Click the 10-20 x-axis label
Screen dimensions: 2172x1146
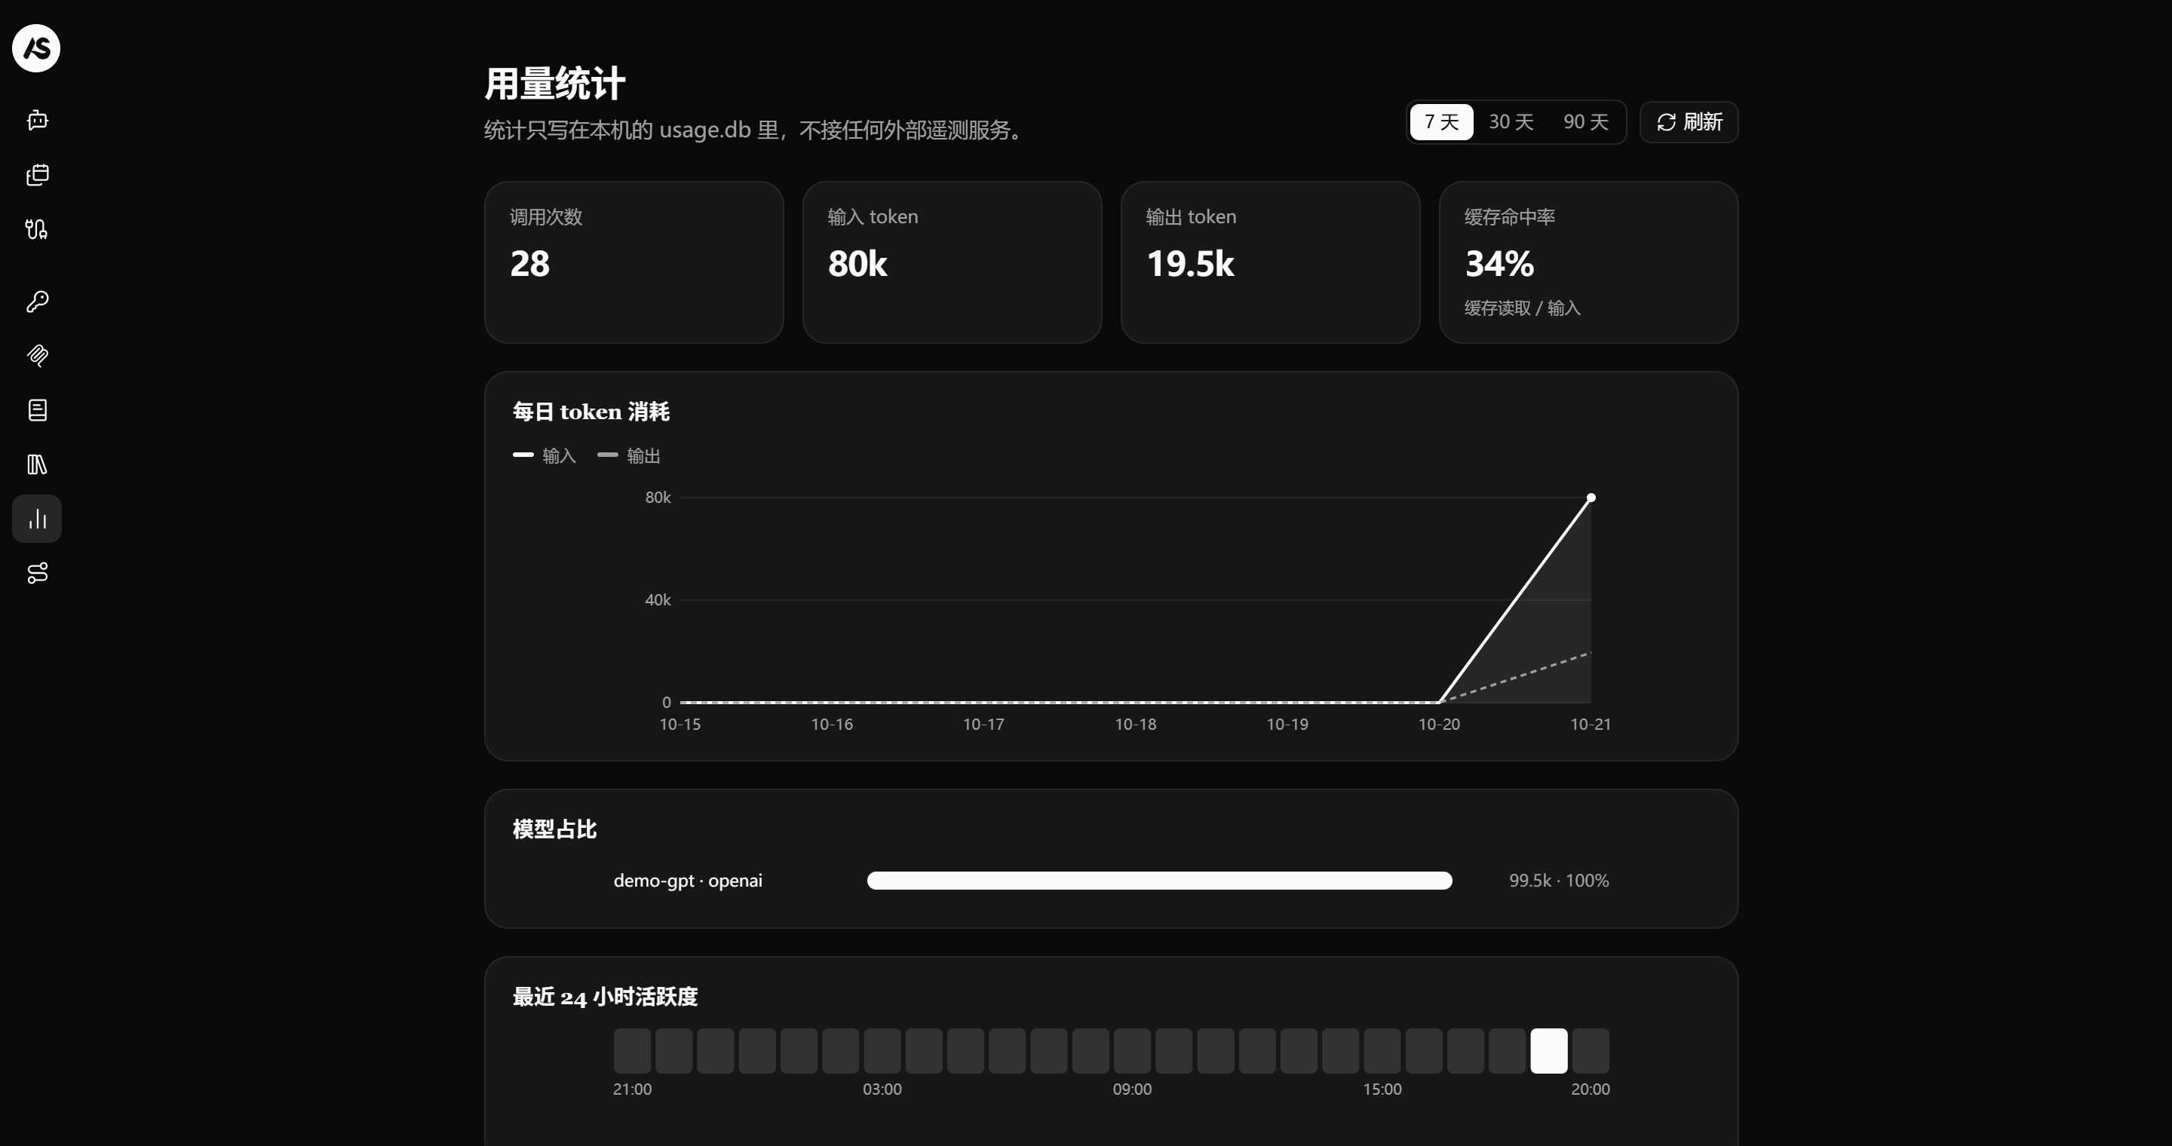point(1438,725)
